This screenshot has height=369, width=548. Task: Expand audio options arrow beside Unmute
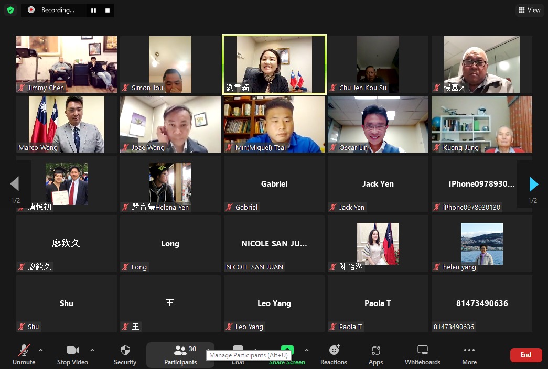pos(41,350)
